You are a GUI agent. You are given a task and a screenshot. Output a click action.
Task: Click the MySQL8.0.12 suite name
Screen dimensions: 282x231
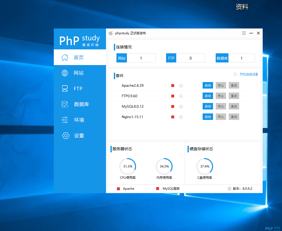(133, 106)
